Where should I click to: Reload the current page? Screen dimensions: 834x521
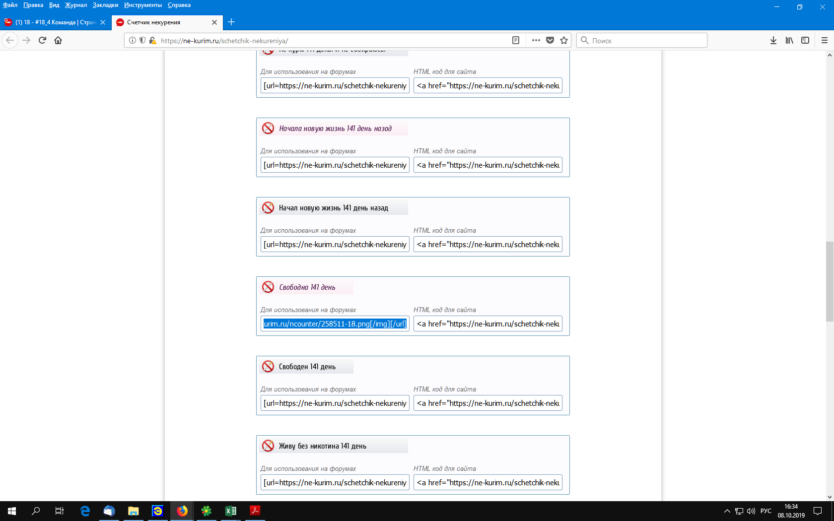42,40
